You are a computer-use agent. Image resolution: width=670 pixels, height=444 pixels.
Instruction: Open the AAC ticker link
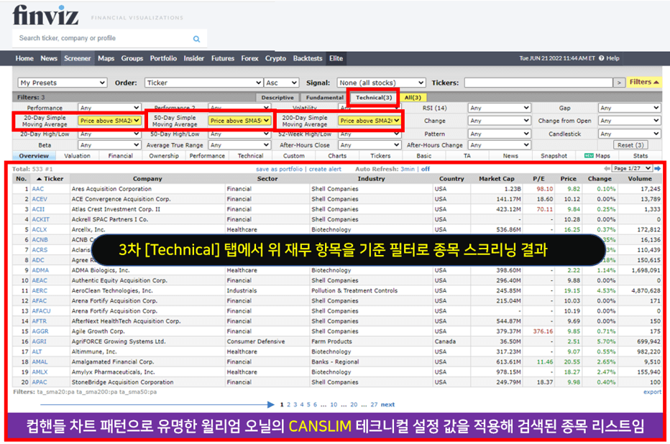pos(37,189)
